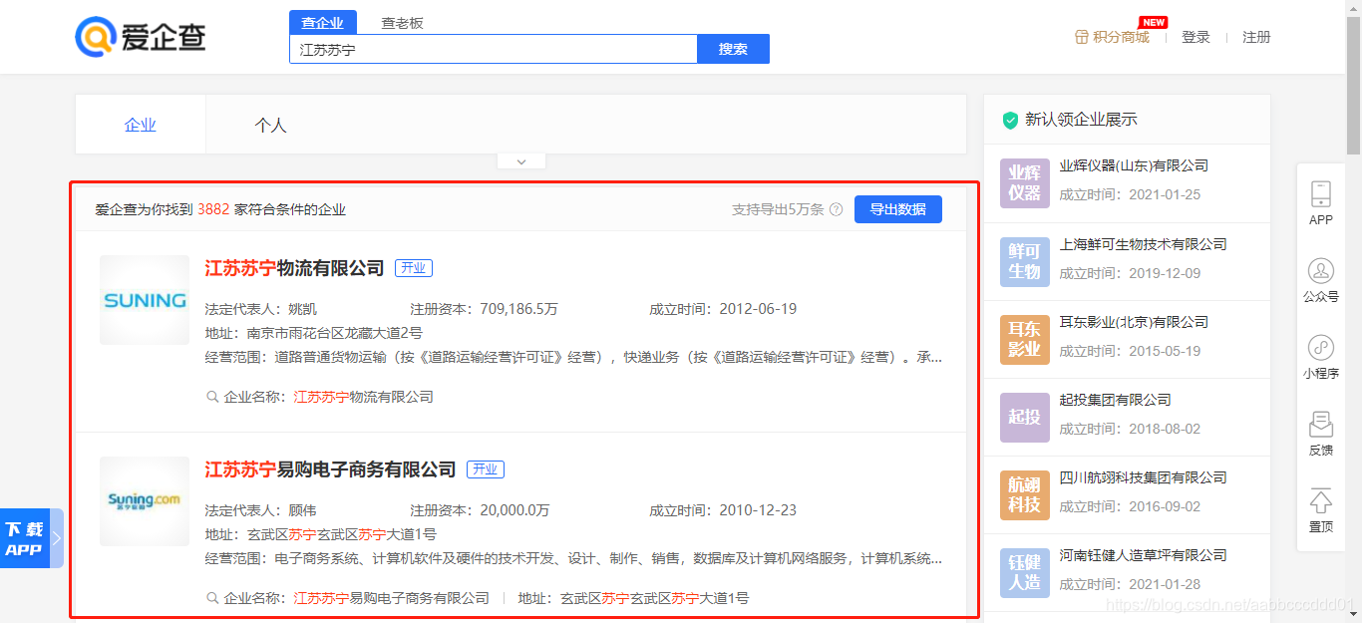Open the APP phone icon in sidebar
The height and width of the screenshot is (623, 1362).
[x=1321, y=193]
